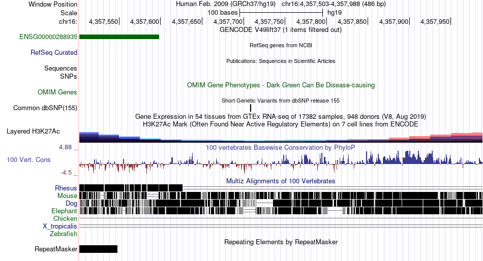Click the 100 bases scale bar
Screen dimensions: 483x261
click(281, 13)
